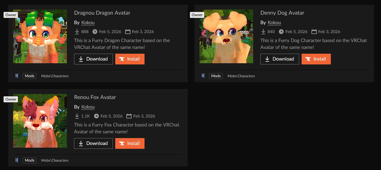Image resolution: width=381 pixels, height=170 pixels.
Task: Click the Furry Dog Character description text
Action: [x=314, y=44]
